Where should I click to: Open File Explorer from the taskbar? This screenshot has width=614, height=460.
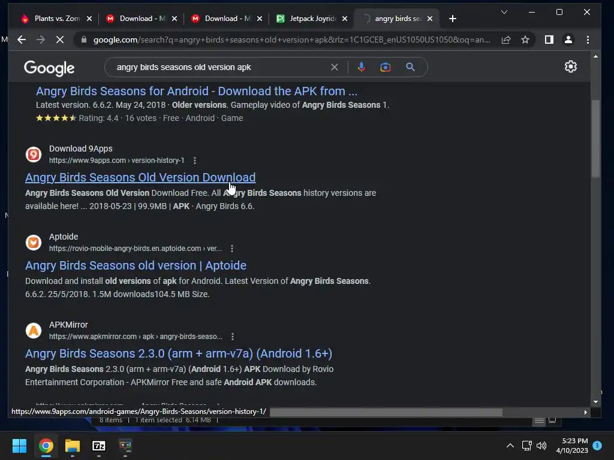click(73, 446)
